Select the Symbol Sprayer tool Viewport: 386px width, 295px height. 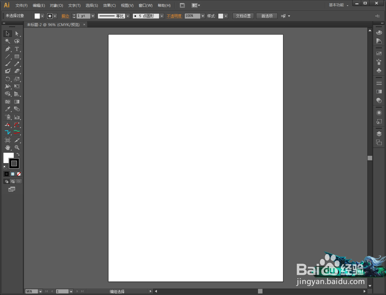8,117
